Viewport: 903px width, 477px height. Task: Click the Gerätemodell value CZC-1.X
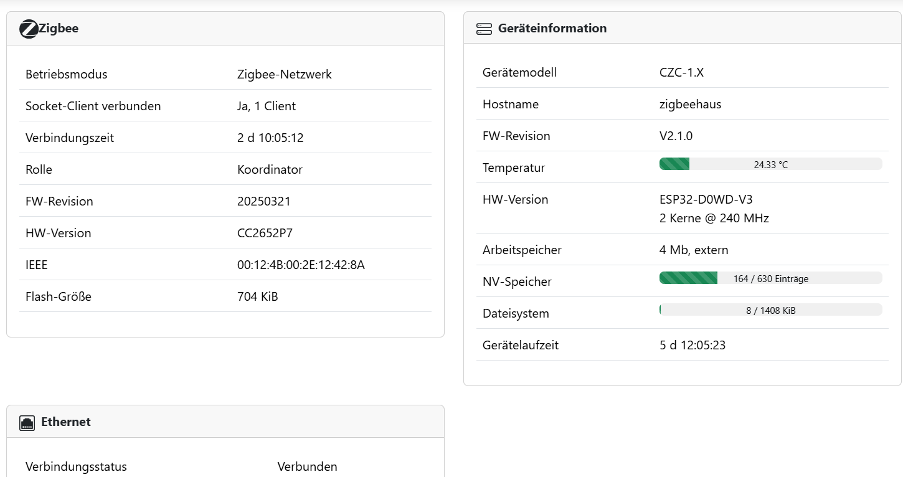681,73
